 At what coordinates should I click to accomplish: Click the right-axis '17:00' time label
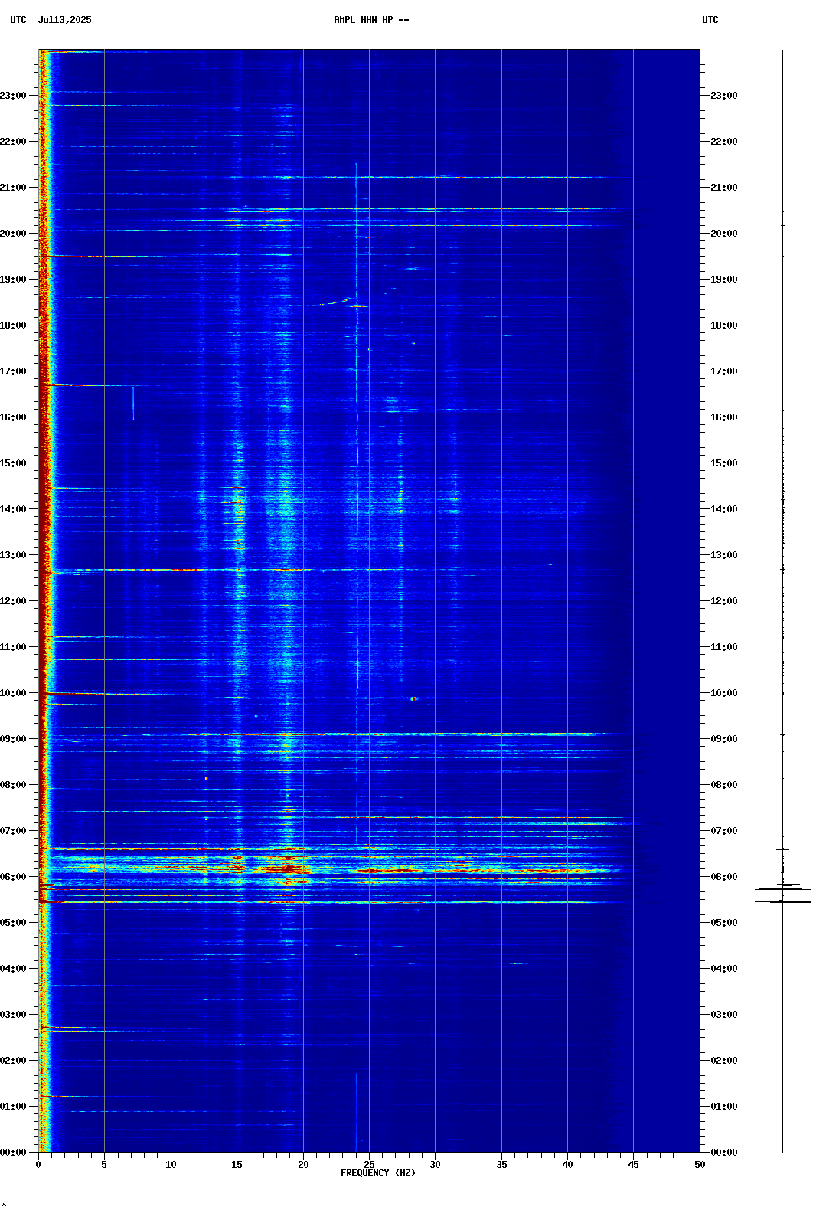tap(724, 371)
